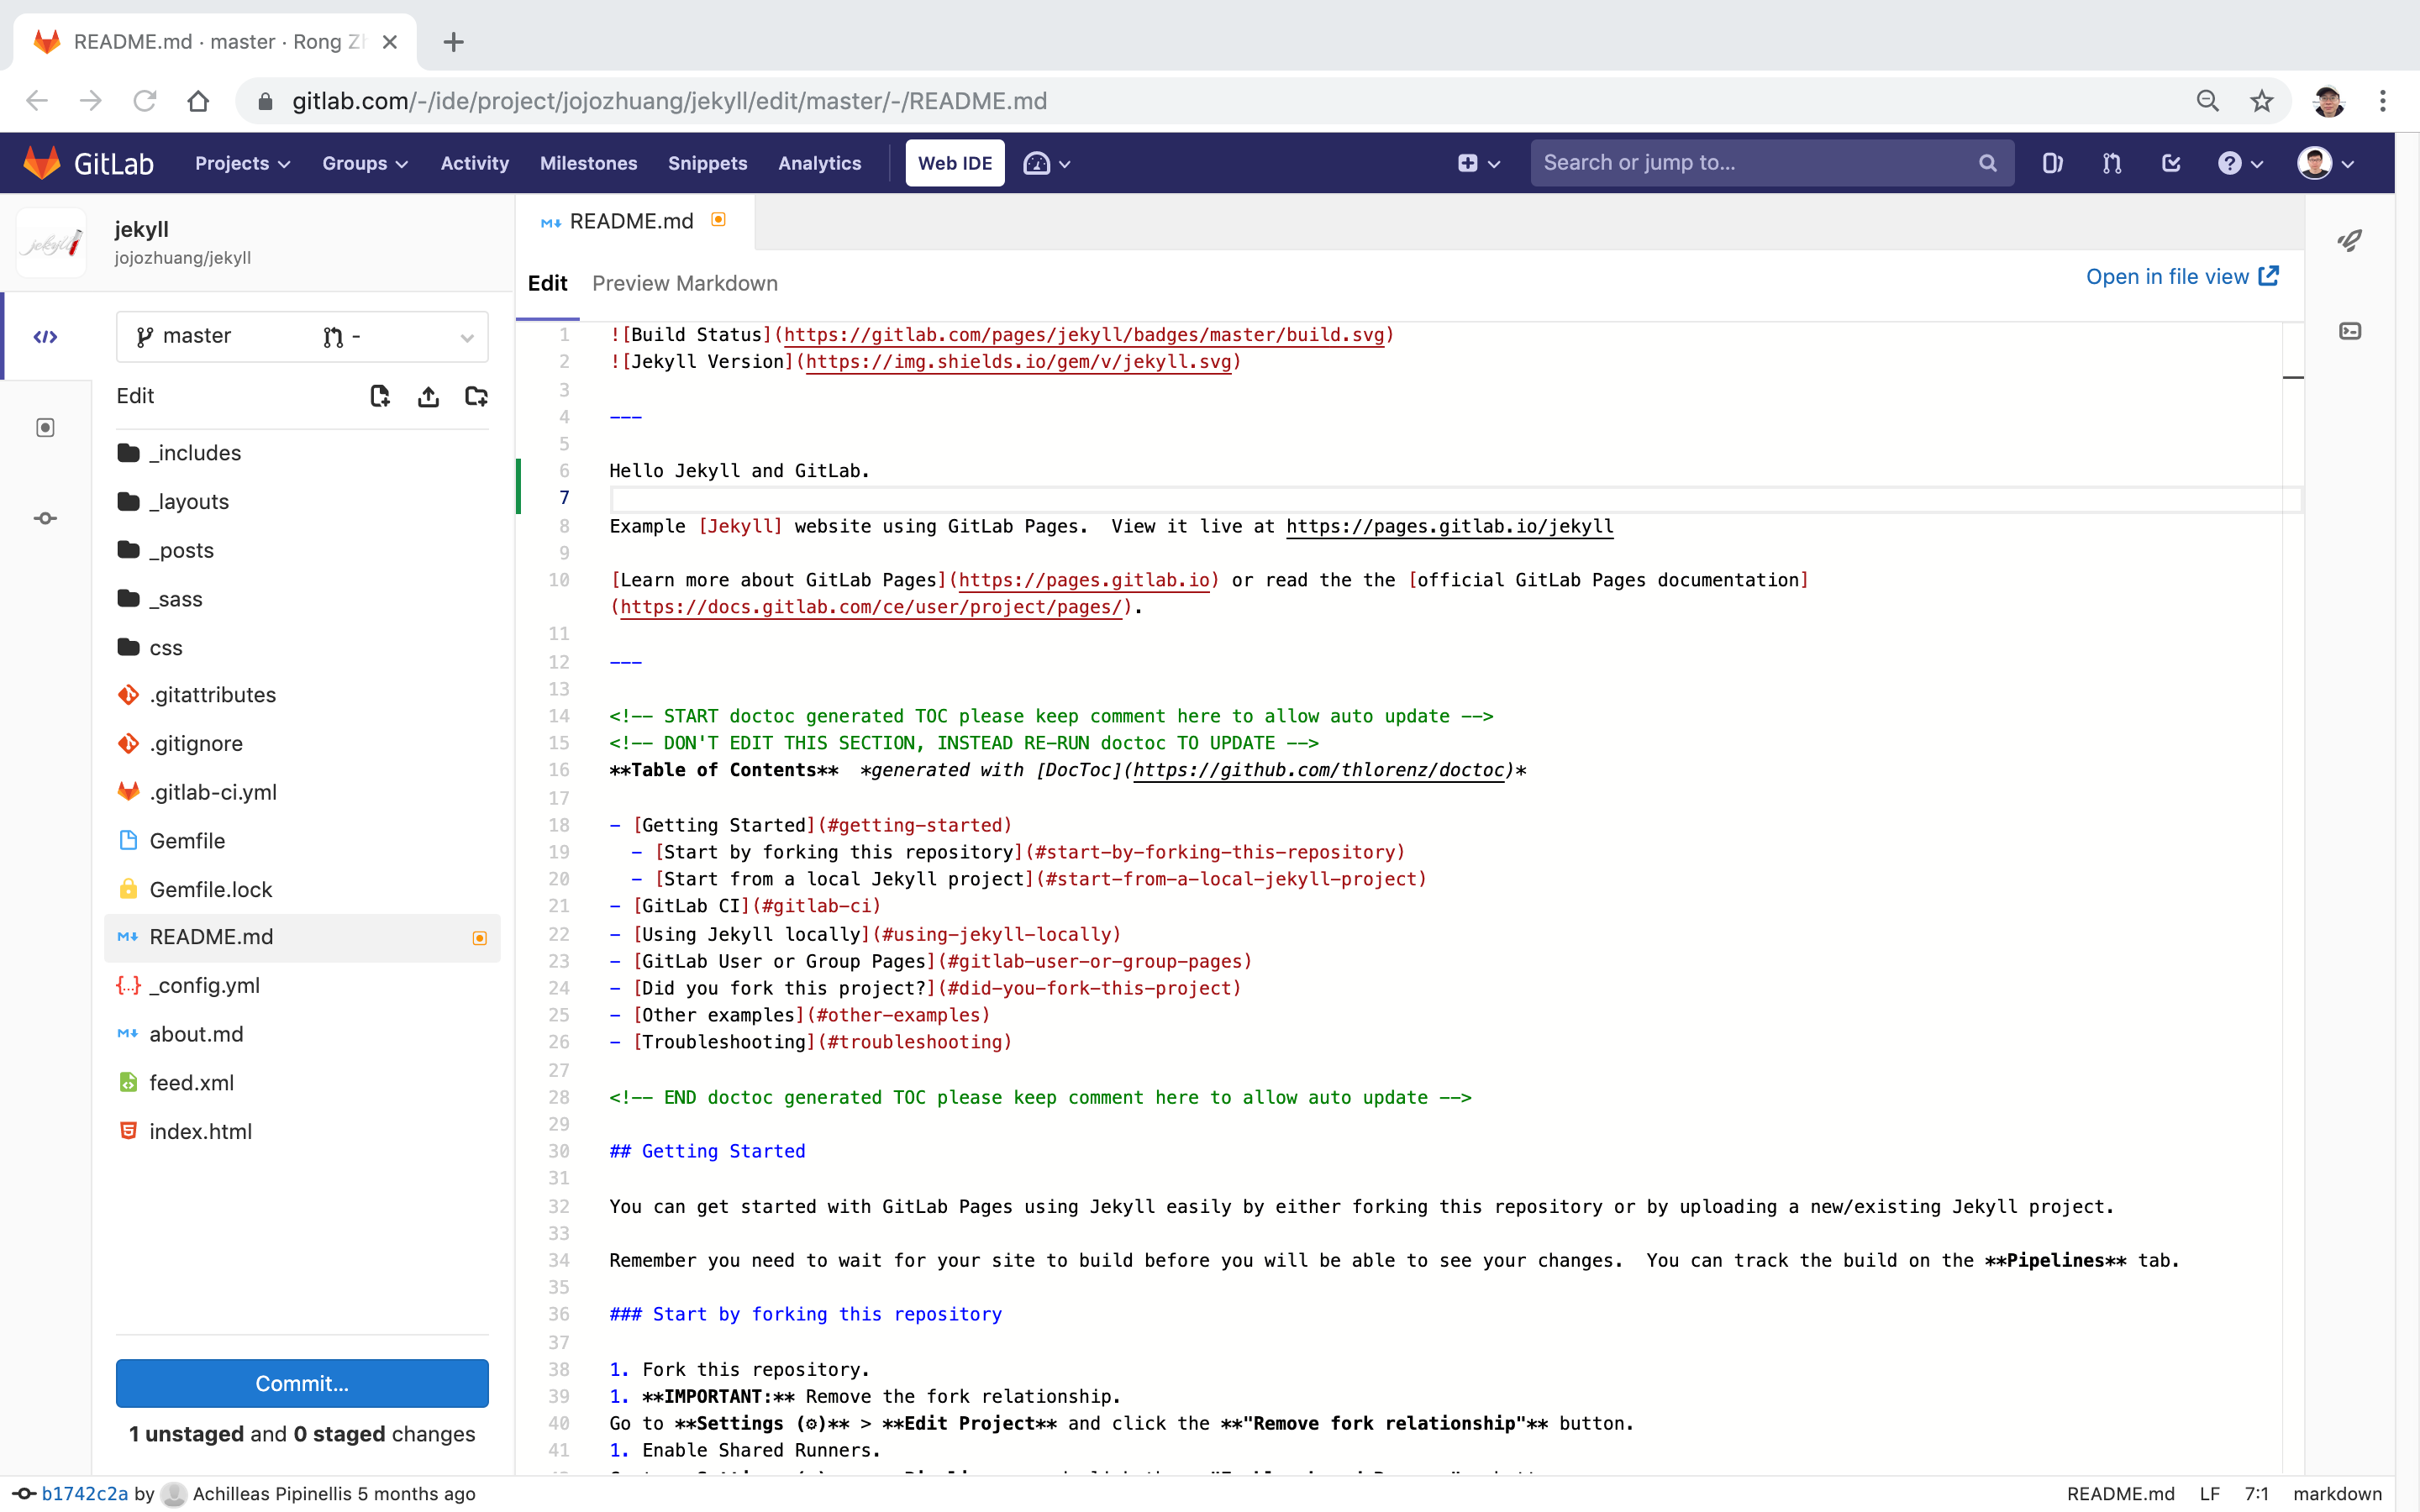Screen dimensions: 2420x1512
Task: Open the Help dropdown
Action: 2240,163
